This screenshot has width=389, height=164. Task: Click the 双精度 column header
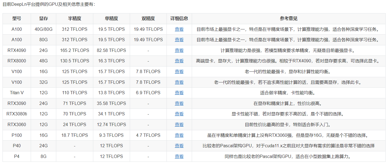point(148,19)
